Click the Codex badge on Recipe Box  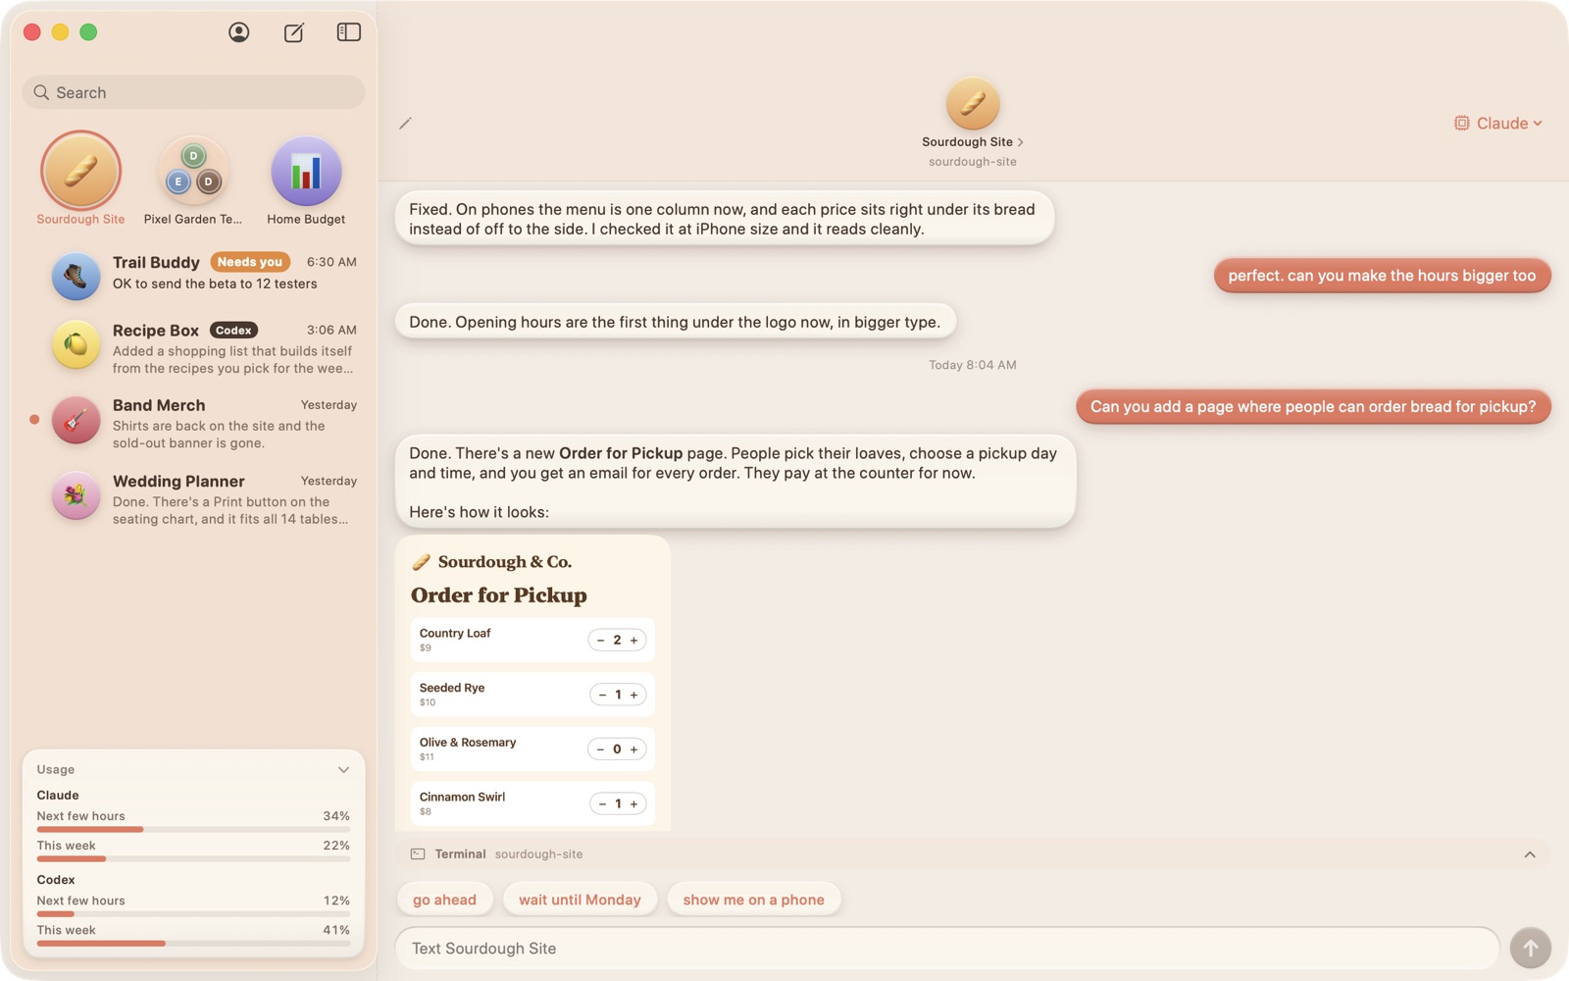(233, 331)
